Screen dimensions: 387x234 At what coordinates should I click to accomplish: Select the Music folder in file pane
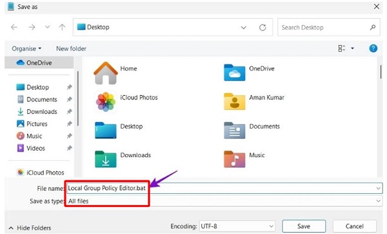244,159
